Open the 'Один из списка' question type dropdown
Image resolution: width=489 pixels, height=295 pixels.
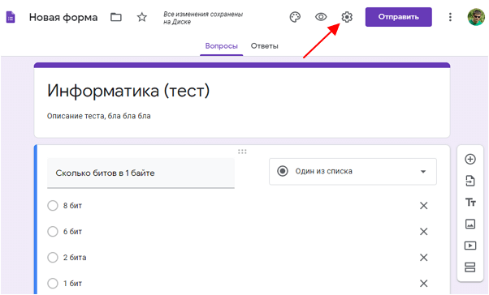(353, 172)
